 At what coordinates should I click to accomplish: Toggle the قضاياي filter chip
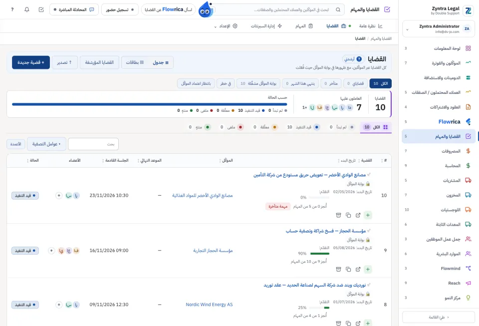tap(355, 83)
